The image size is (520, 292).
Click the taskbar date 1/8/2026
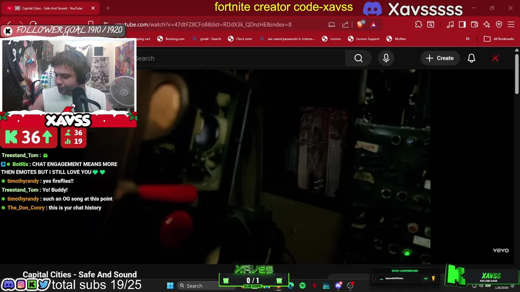(x=501, y=288)
